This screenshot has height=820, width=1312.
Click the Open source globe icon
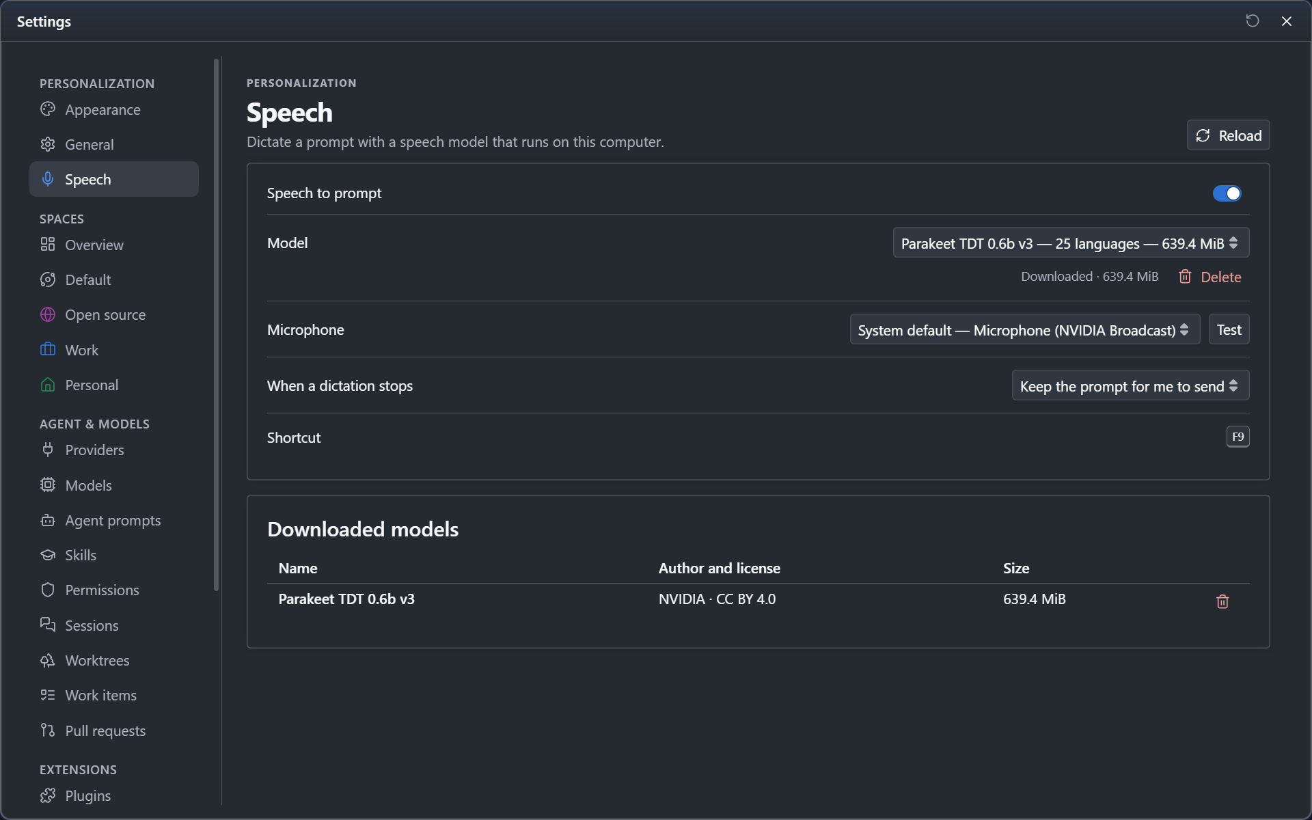click(x=48, y=314)
